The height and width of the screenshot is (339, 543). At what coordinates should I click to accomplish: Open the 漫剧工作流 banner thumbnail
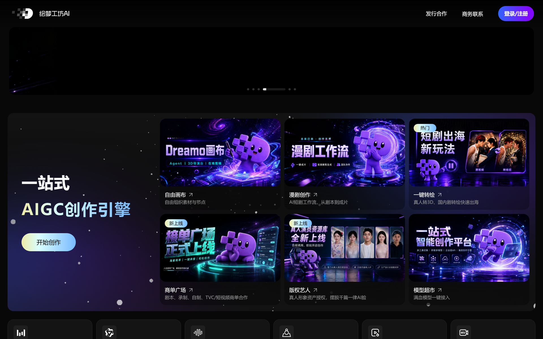coord(344,153)
